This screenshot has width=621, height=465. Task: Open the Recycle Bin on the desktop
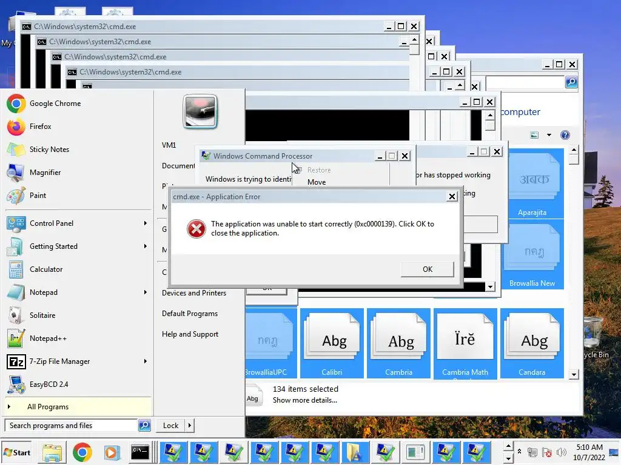(x=595, y=336)
